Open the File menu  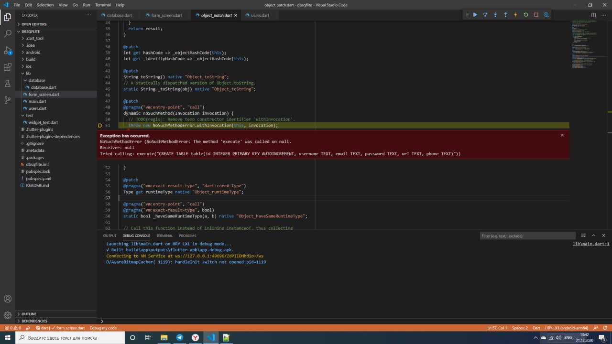point(17,5)
